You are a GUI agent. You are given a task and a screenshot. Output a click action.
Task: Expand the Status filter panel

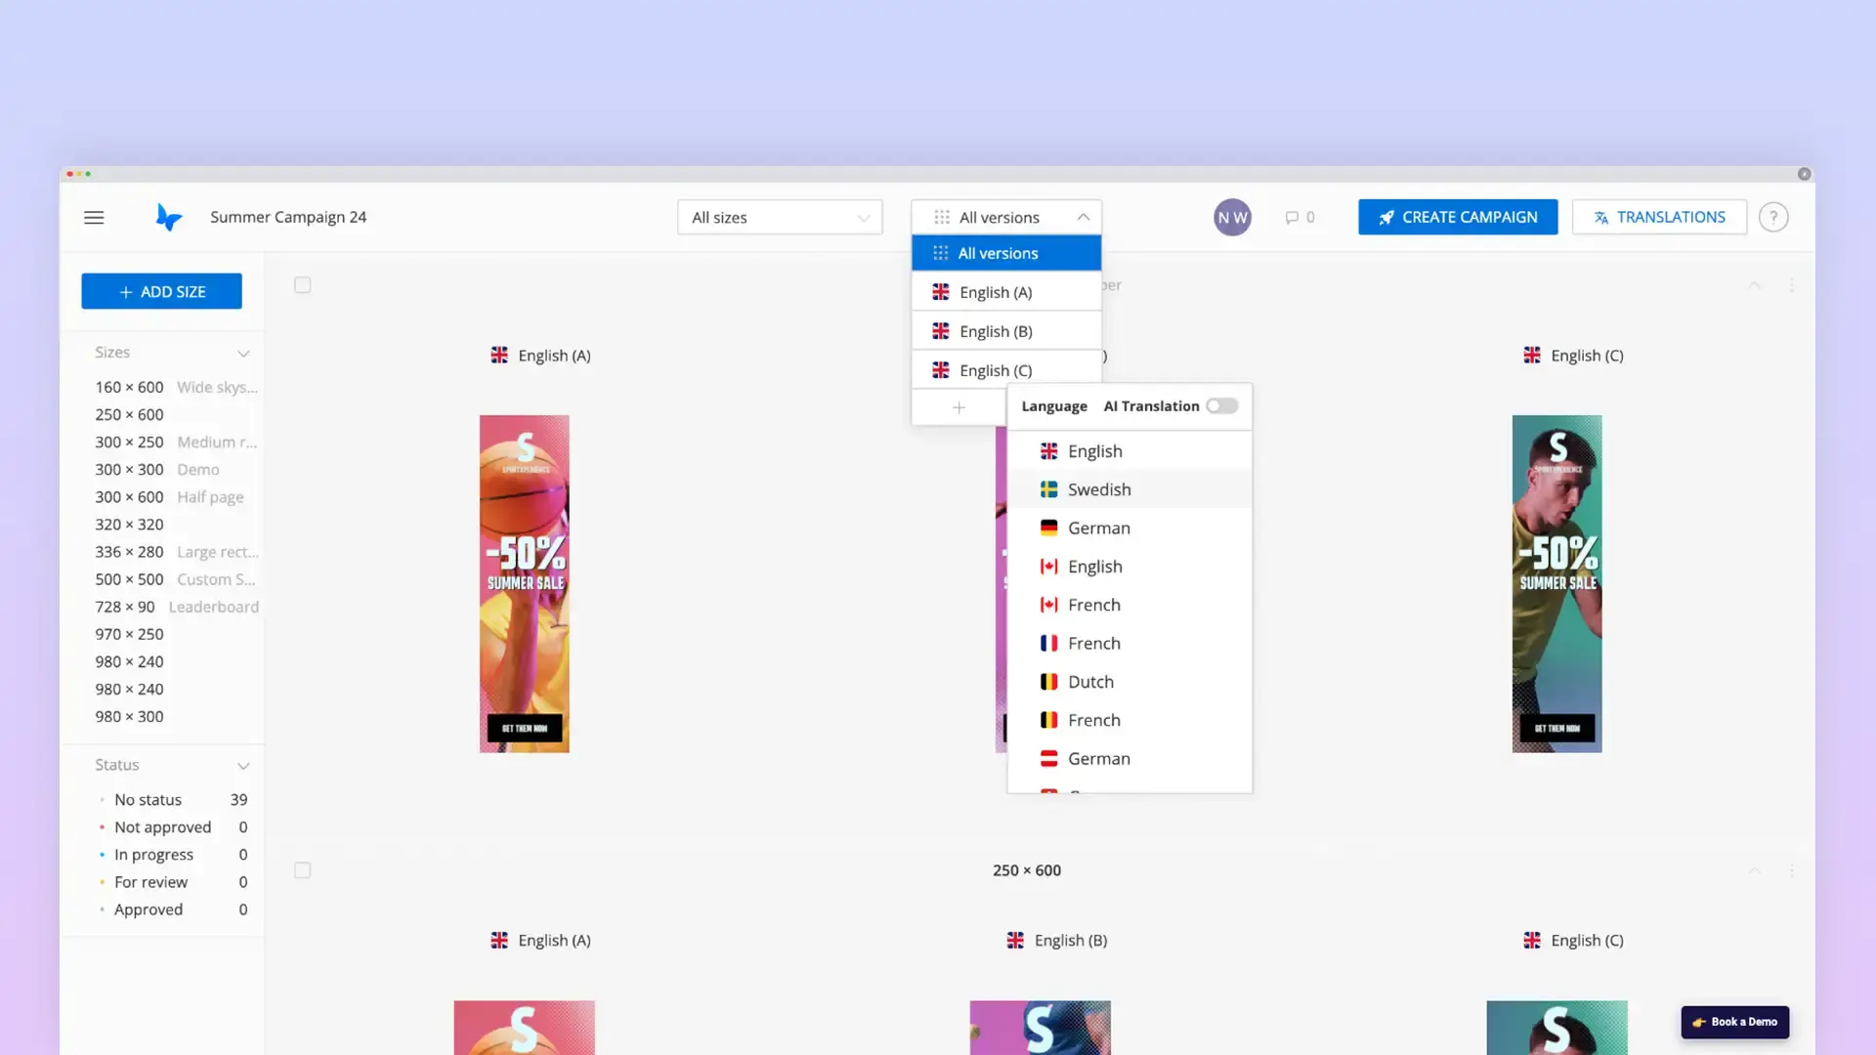pos(242,765)
